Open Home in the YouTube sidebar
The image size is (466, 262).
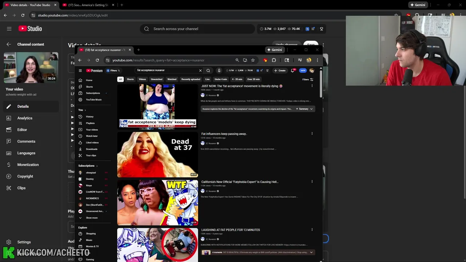[89, 80]
